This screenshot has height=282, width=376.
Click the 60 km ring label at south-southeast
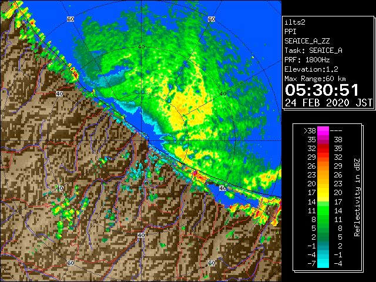(x=211, y=263)
